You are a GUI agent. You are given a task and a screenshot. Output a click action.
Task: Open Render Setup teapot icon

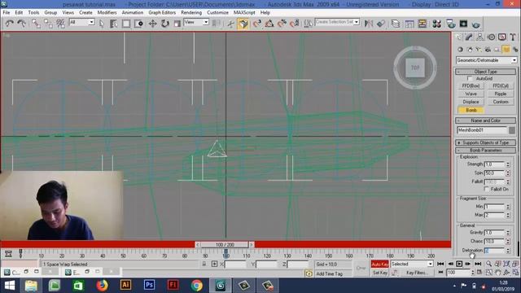point(451,24)
